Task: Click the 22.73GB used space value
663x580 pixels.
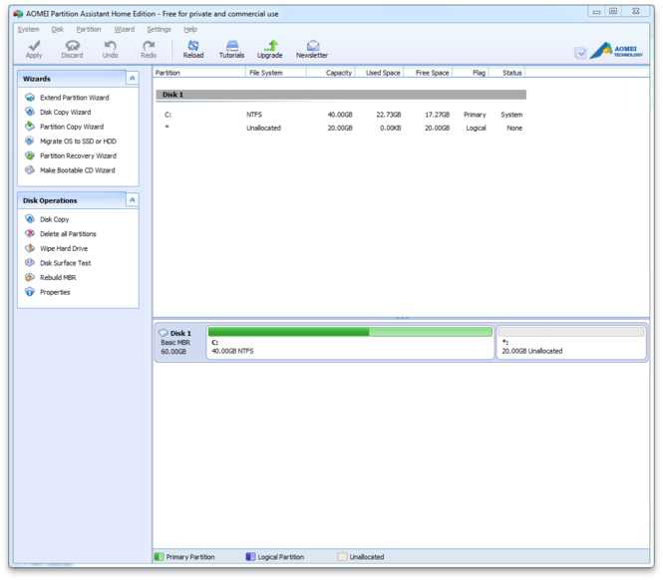Action: coord(388,115)
